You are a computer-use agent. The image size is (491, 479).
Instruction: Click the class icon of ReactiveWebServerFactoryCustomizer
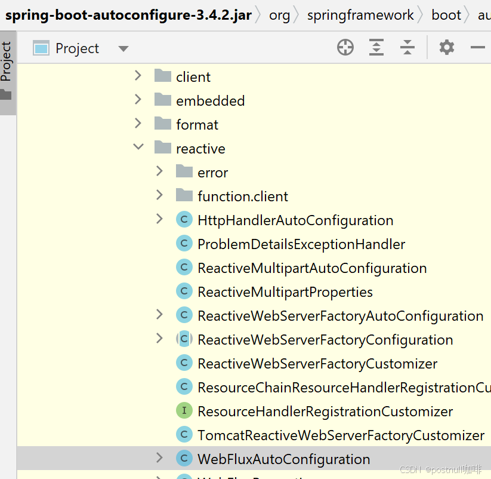coord(184,363)
